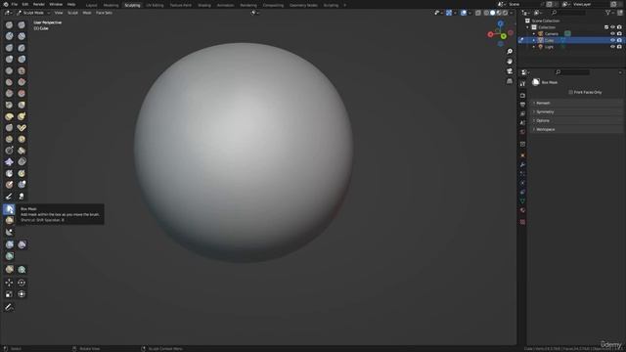Open Modifiers tab with wrench icon
This screenshot has height=352, width=626.
point(522,164)
